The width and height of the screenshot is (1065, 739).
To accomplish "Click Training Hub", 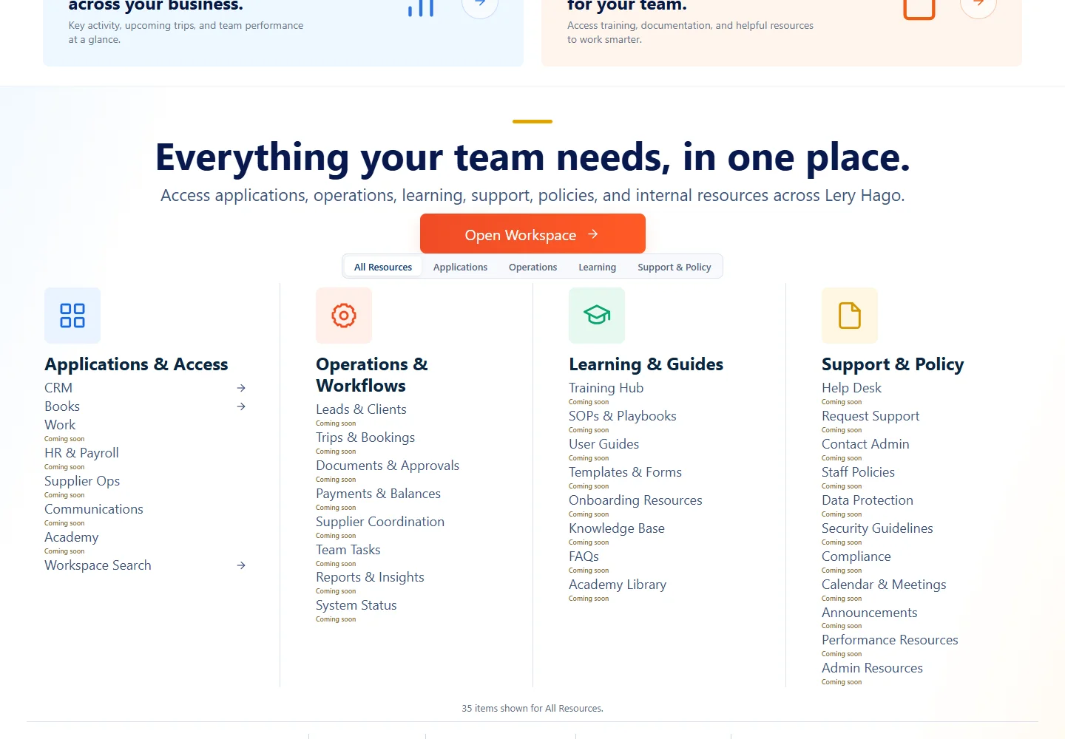I will pos(606,388).
